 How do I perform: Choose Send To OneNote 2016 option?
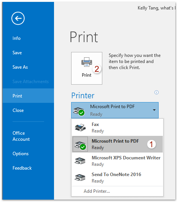point(118,178)
